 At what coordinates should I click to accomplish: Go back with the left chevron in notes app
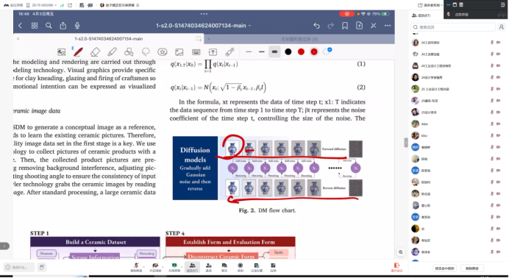click(20, 26)
